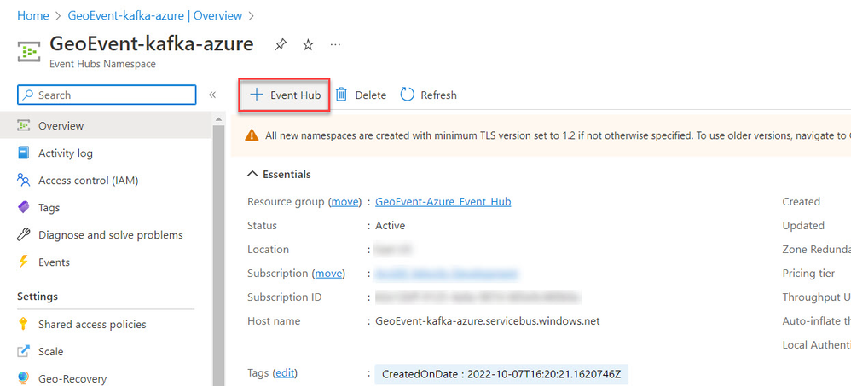Favorite the namespace with star icon
This screenshot has height=386, width=851.
(x=308, y=44)
